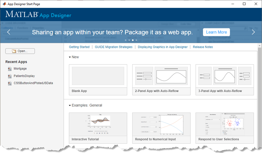Select the first banner pagination dot
Viewport: 262px width, 153px height.
coord(126,40)
